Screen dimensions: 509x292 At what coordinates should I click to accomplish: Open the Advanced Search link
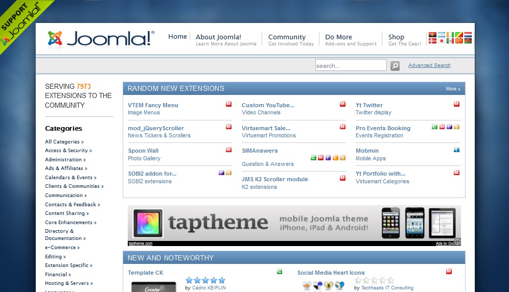point(429,65)
